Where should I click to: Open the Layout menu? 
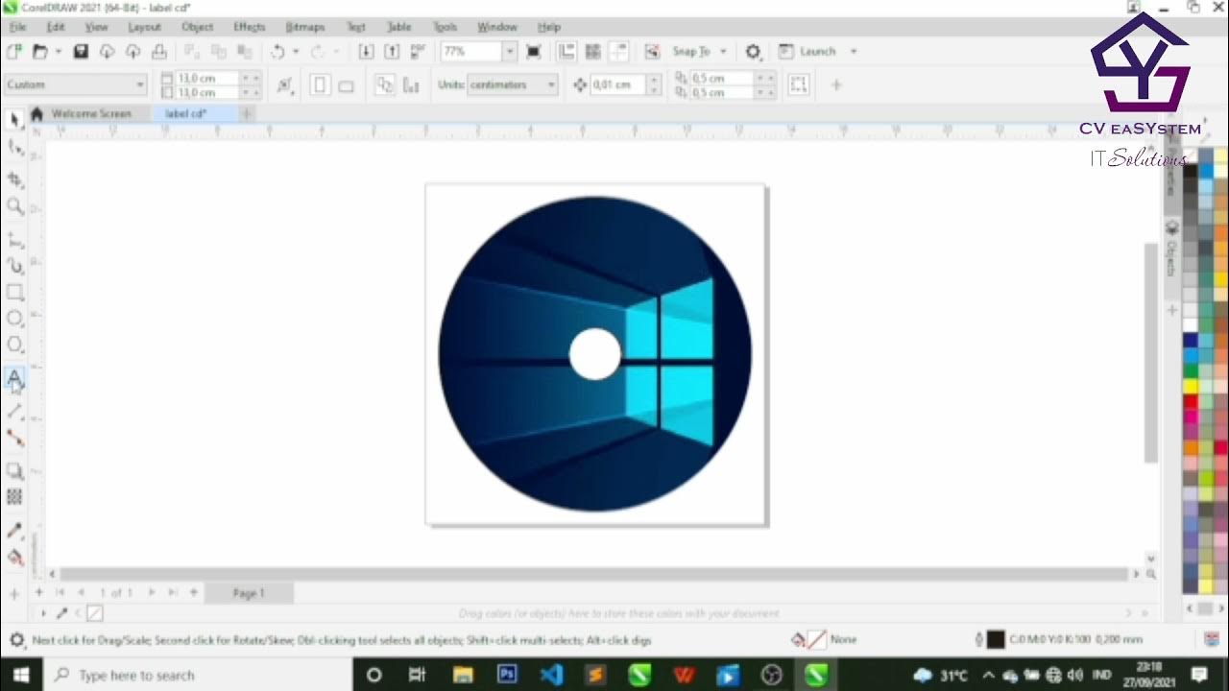(x=144, y=27)
